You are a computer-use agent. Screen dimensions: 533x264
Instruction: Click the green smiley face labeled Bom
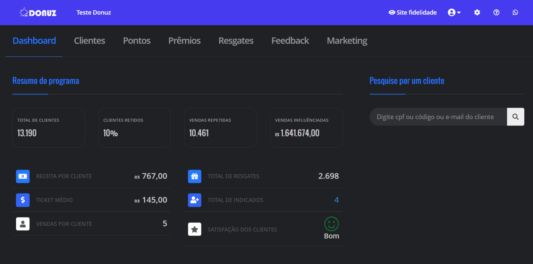[331, 224]
